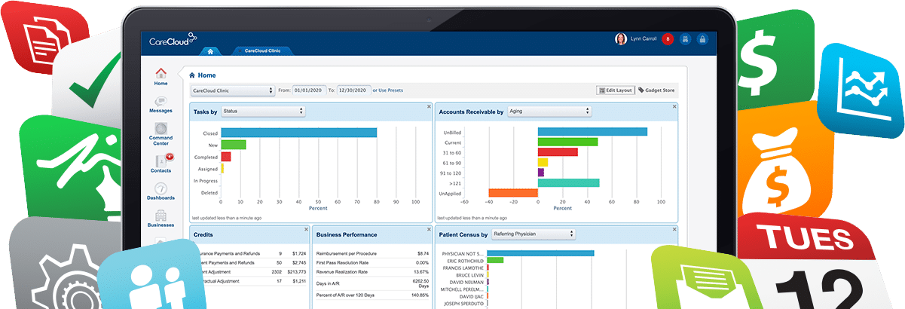The image size is (905, 309).
Task: Open the CareCloud Clinic practice selector dropdown
Action: pos(233,90)
